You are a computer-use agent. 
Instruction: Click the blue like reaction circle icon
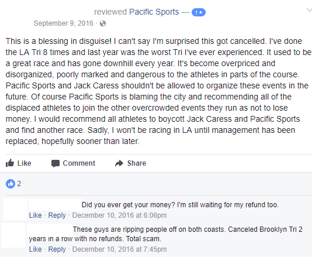(11, 184)
